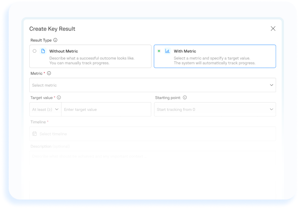299x209 pixels.
Task: Click the Enter target value field
Action: [106, 109]
